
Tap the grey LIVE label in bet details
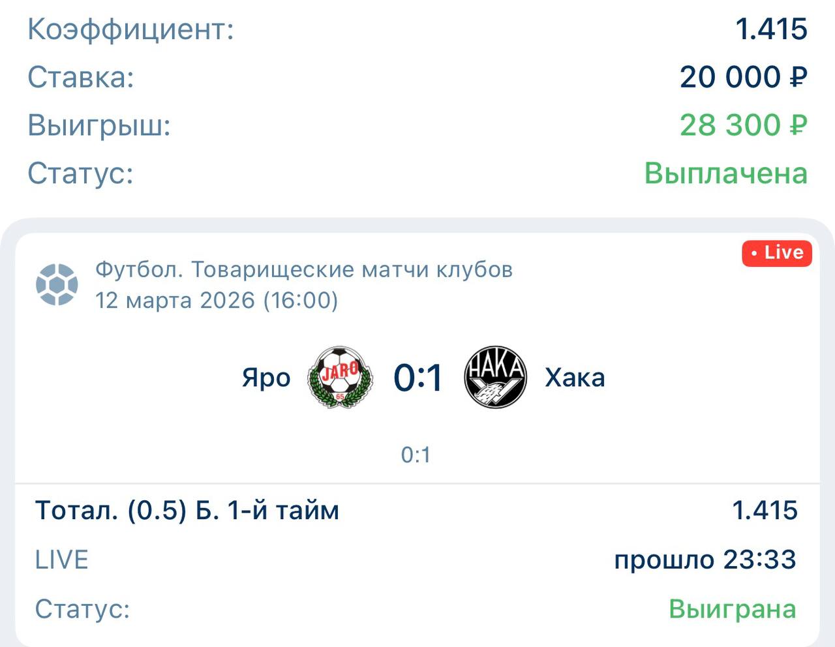61,560
